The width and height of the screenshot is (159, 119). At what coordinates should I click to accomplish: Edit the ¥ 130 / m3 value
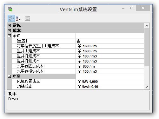(x=110, y=71)
